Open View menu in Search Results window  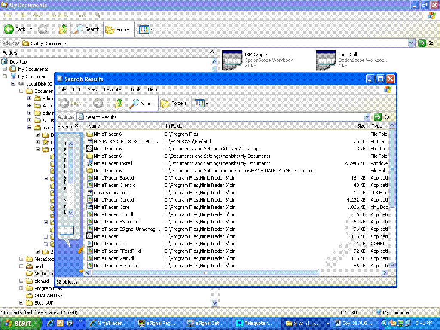(x=92, y=89)
